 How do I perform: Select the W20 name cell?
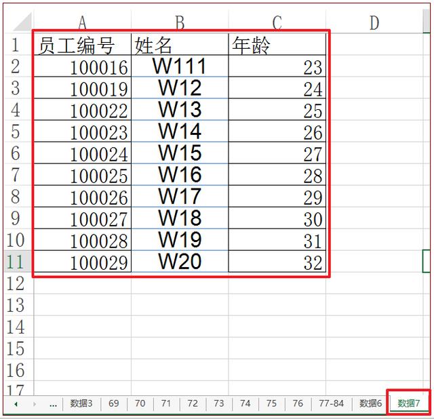point(180,262)
